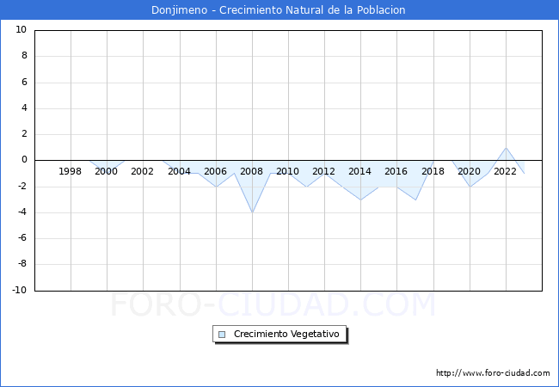Click the y-axis value -4
This screenshot has height=387, width=559.
point(22,212)
